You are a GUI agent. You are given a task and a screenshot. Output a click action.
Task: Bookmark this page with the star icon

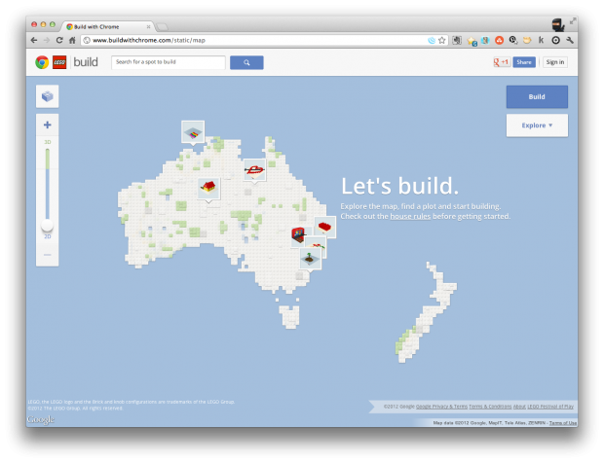click(442, 40)
